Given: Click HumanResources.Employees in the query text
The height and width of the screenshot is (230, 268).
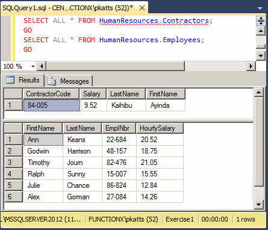Looking at the screenshot, I should (150, 40).
